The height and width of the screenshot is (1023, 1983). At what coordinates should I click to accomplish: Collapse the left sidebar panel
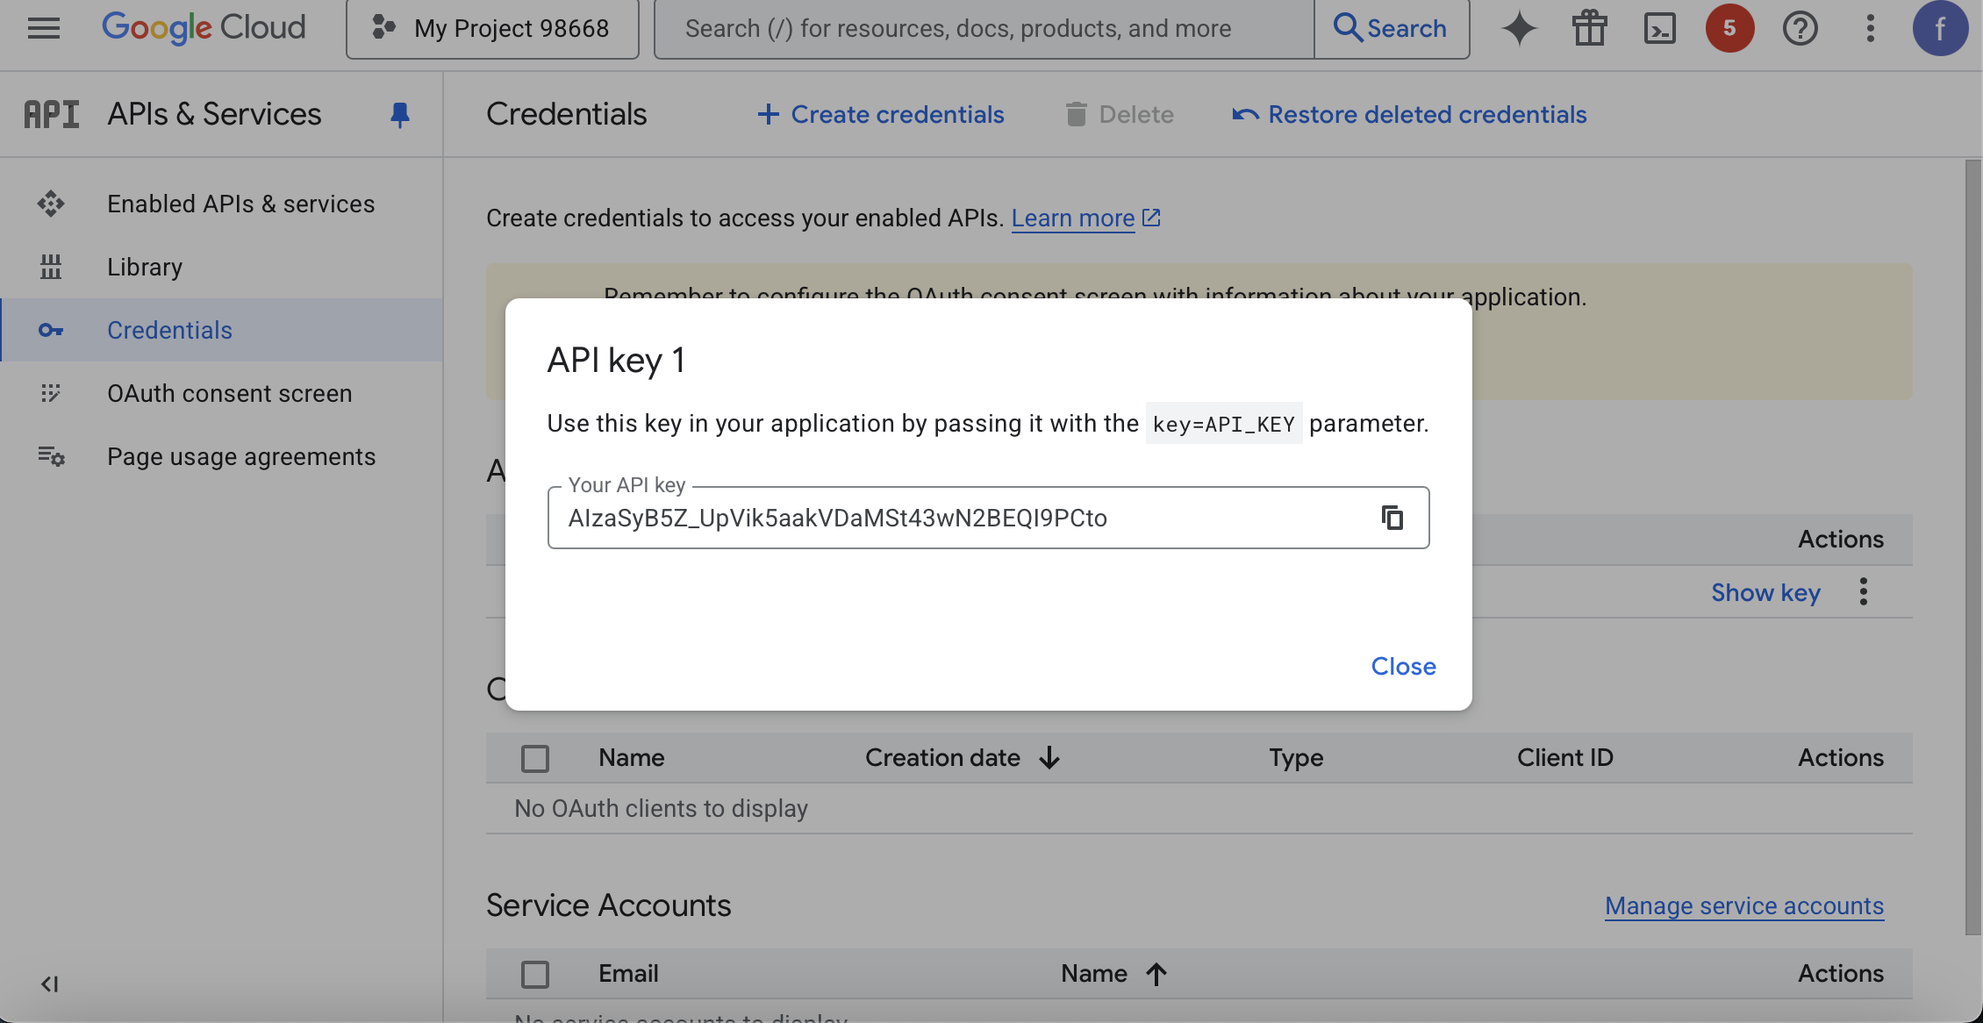point(50,984)
